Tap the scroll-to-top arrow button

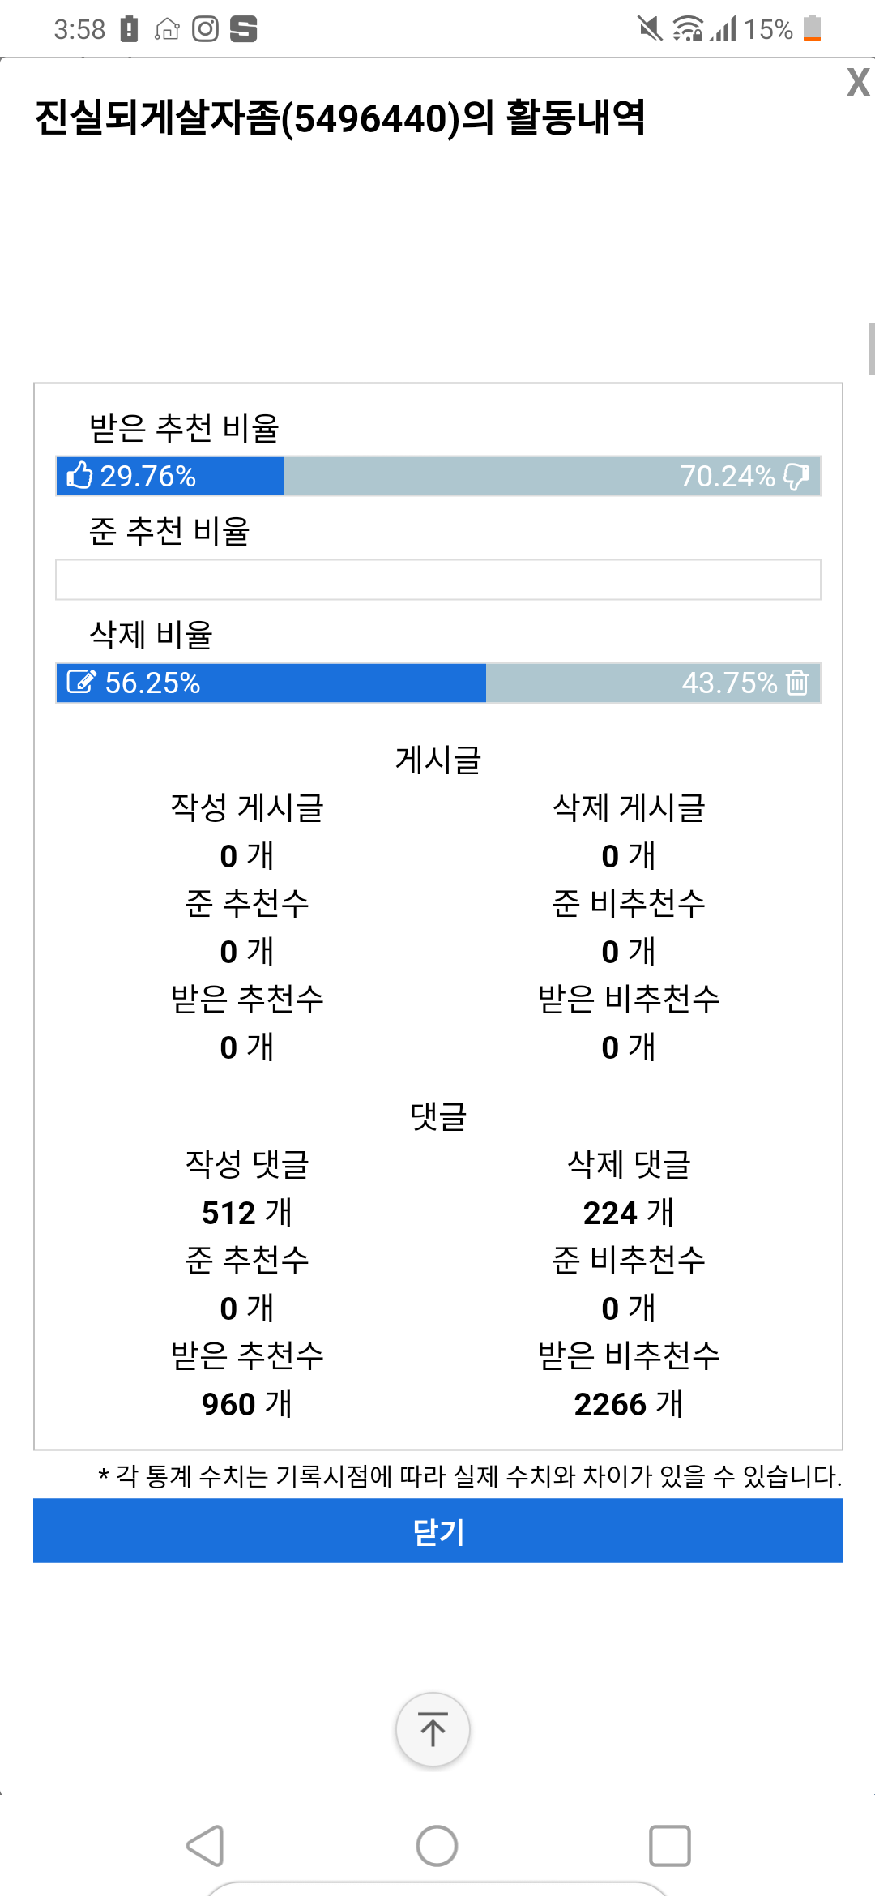[x=433, y=1729]
